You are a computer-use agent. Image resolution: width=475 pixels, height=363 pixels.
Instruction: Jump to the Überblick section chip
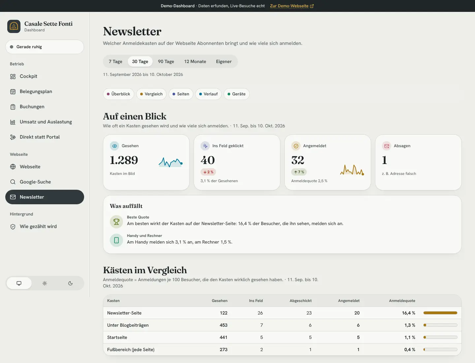click(x=118, y=94)
